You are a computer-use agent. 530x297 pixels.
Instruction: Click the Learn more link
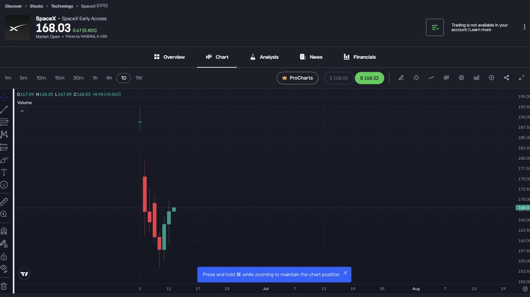tap(480, 30)
